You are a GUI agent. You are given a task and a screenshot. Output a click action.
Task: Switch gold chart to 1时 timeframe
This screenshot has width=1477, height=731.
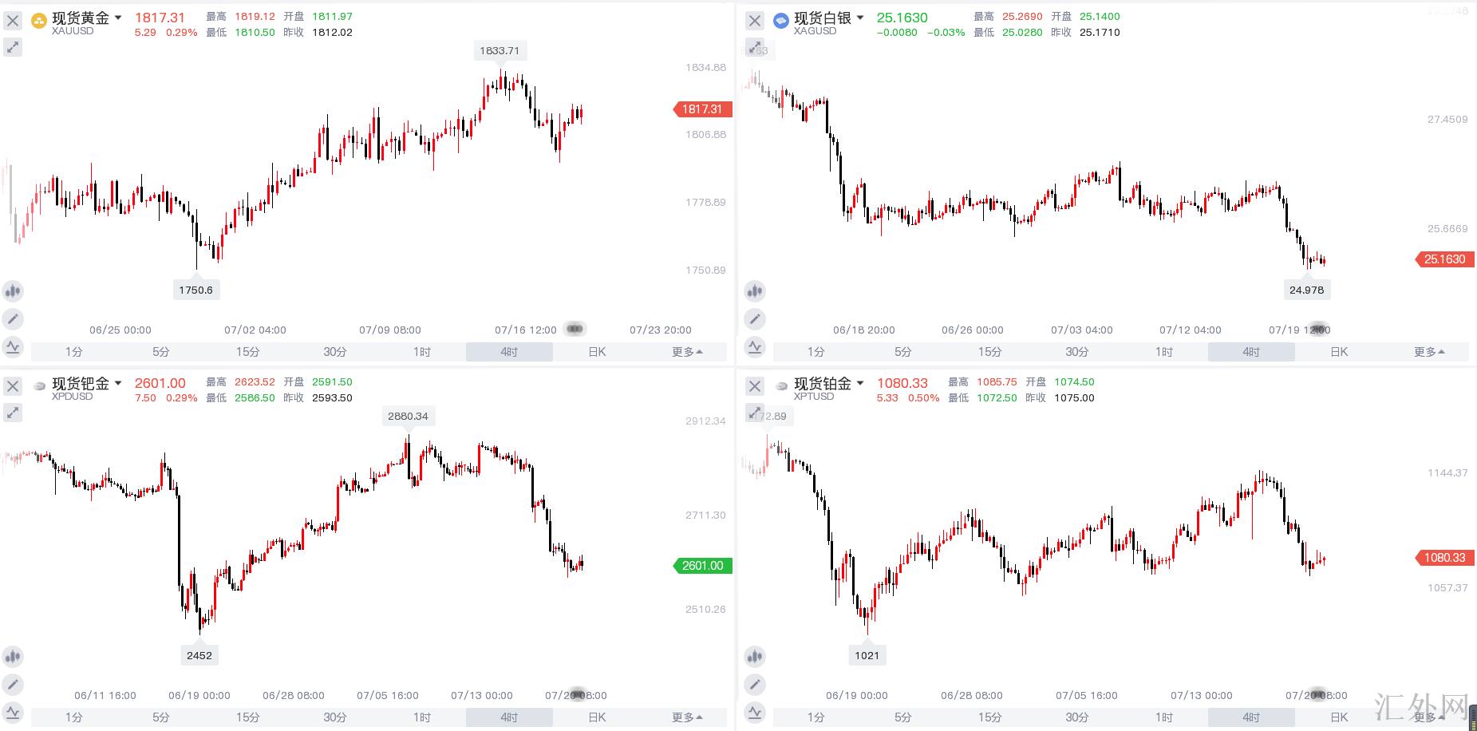[x=422, y=352]
